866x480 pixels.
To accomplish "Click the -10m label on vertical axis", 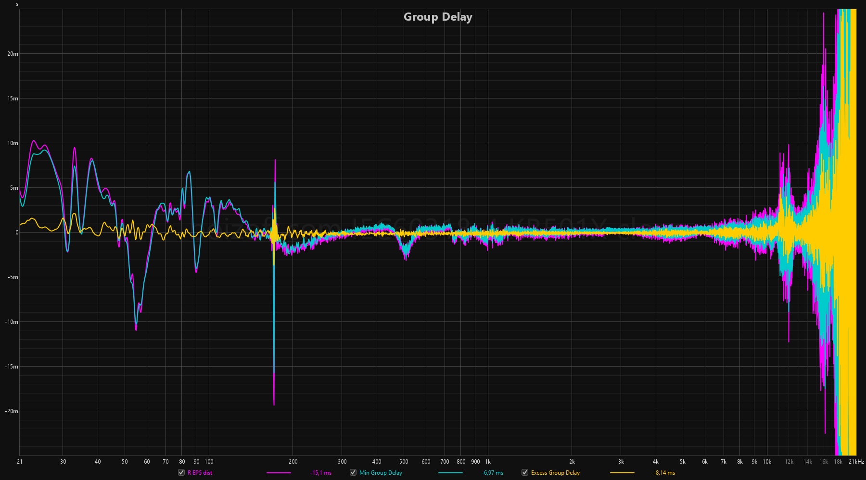I will tap(12, 322).
